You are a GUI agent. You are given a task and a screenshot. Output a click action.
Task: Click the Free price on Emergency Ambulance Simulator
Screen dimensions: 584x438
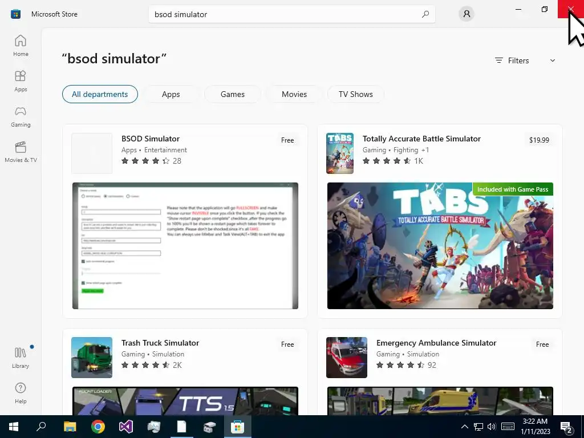coord(542,344)
